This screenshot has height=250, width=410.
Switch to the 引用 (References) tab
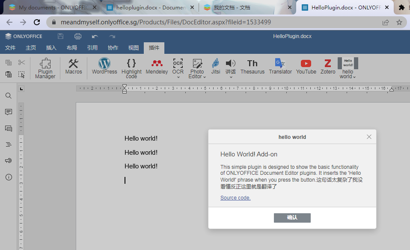click(92, 48)
